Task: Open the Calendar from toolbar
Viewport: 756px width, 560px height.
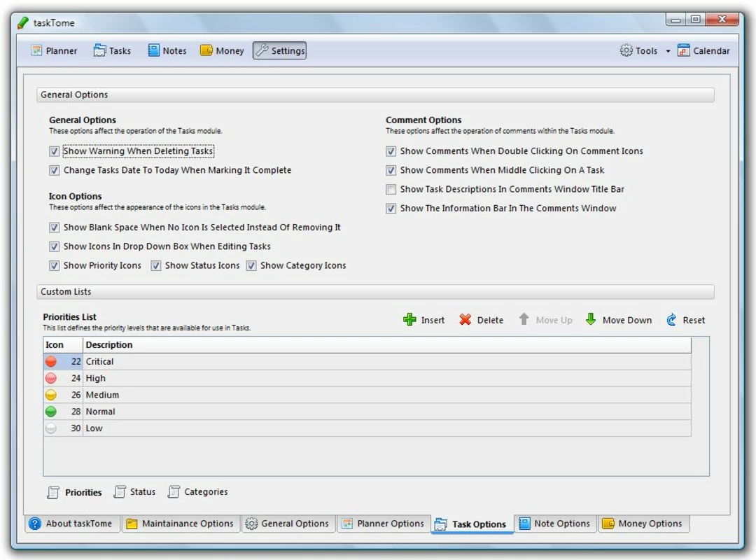Action: [703, 50]
